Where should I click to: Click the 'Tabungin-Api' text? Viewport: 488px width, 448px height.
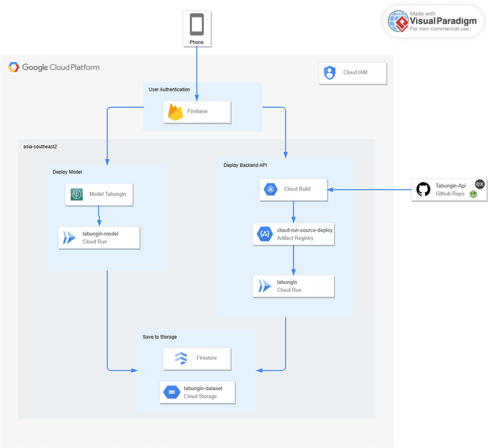click(x=450, y=186)
